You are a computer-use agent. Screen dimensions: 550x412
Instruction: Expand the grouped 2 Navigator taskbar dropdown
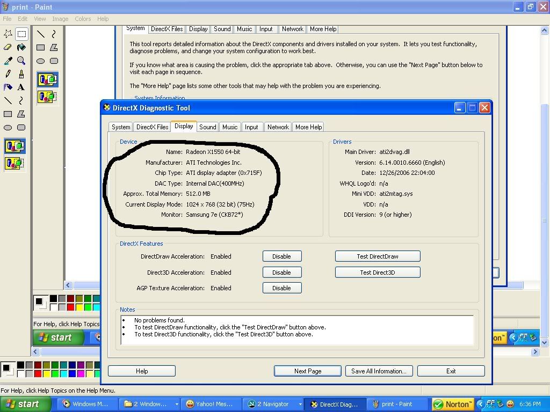[300, 404]
